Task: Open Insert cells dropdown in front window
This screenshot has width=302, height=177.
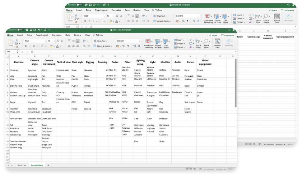Action: click(179, 40)
